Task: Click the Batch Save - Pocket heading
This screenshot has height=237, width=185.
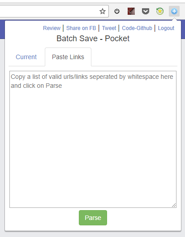Action: [93, 39]
